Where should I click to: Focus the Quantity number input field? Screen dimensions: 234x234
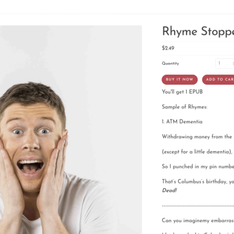[x=225, y=63]
